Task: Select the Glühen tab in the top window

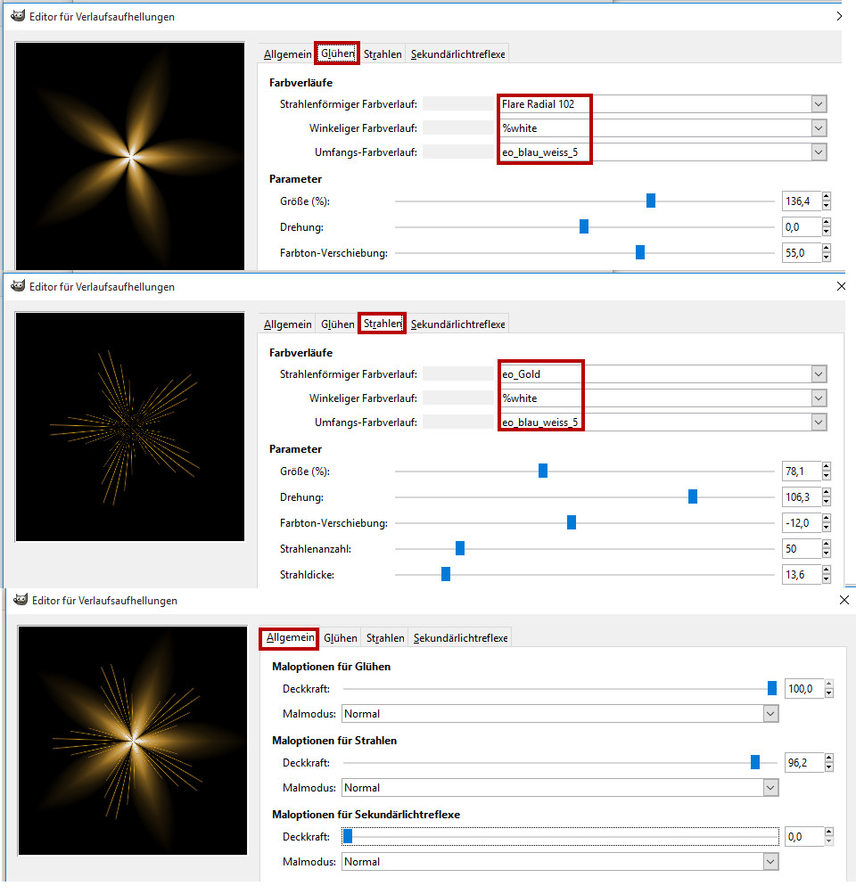Action: pyautogui.click(x=337, y=53)
